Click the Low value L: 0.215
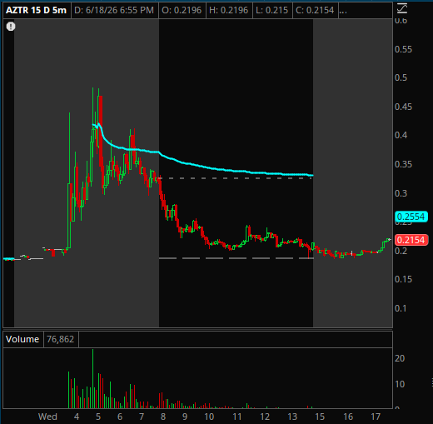 point(271,10)
